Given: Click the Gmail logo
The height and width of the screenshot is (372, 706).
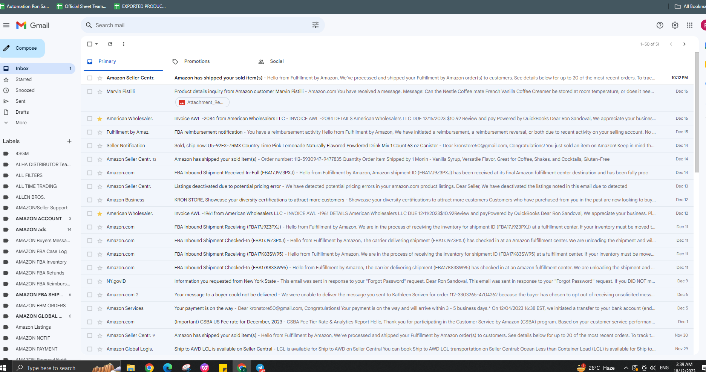Looking at the screenshot, I should [x=33, y=25].
